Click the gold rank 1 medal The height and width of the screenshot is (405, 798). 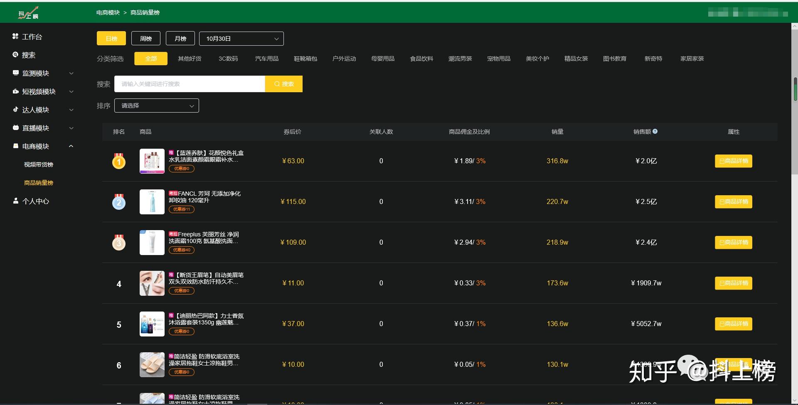[x=119, y=161]
